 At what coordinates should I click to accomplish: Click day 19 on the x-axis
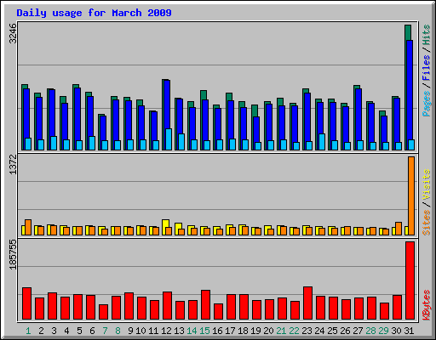[255, 331]
